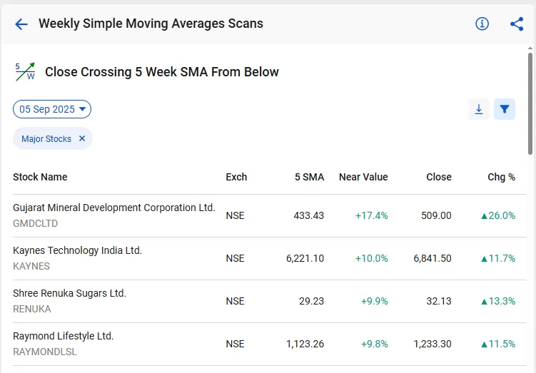This screenshot has width=536, height=373.
Task: Click the 32.13 close price
Action: pos(439,301)
